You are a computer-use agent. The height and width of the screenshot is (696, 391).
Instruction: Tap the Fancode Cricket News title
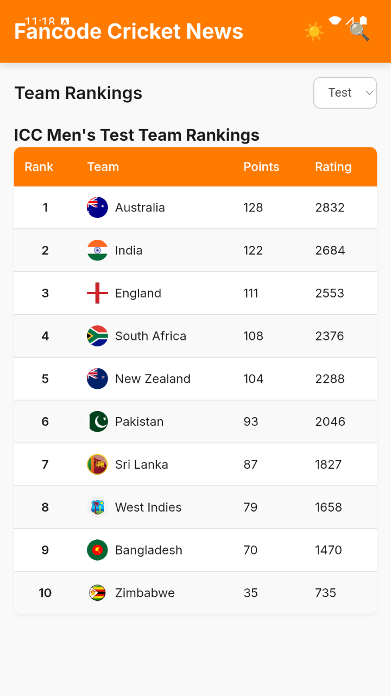coord(129,32)
